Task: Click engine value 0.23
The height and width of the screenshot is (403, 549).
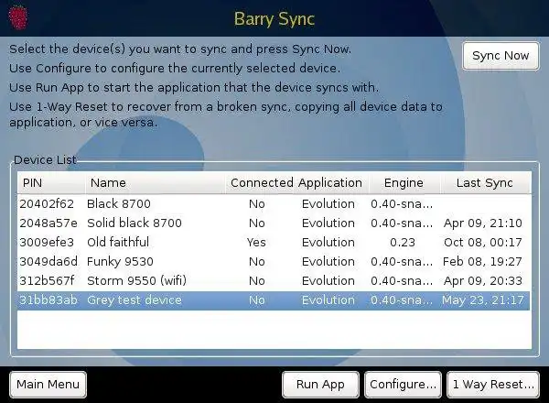Action: click(x=403, y=243)
